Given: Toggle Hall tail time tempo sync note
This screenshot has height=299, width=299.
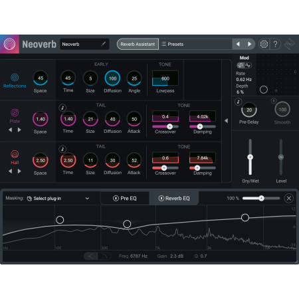Looking at the screenshot, I should [62, 149].
